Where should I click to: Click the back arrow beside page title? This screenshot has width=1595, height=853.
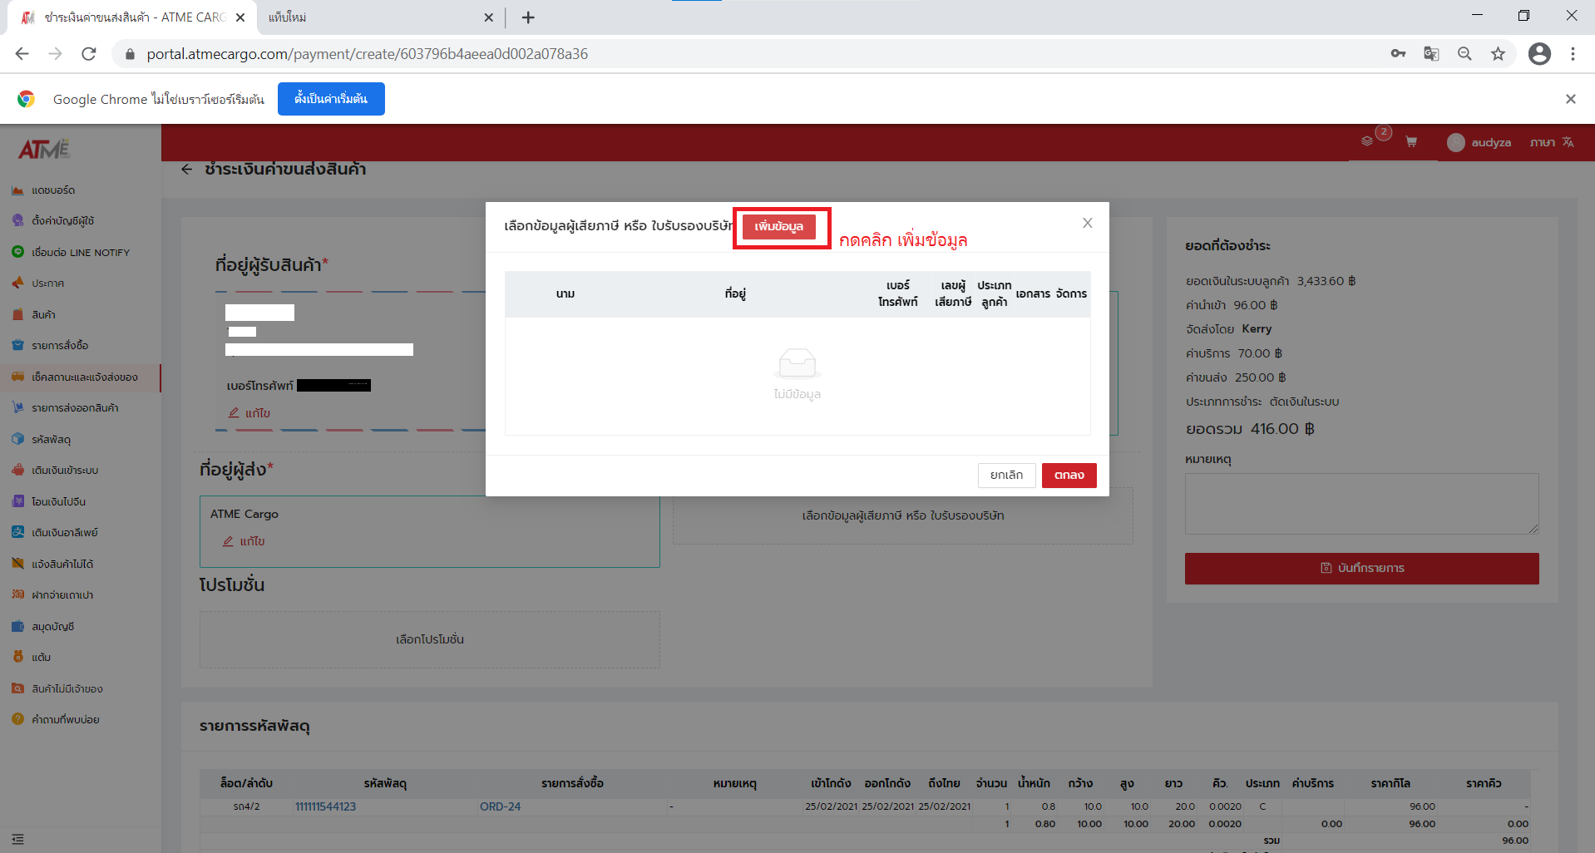pyautogui.click(x=187, y=170)
